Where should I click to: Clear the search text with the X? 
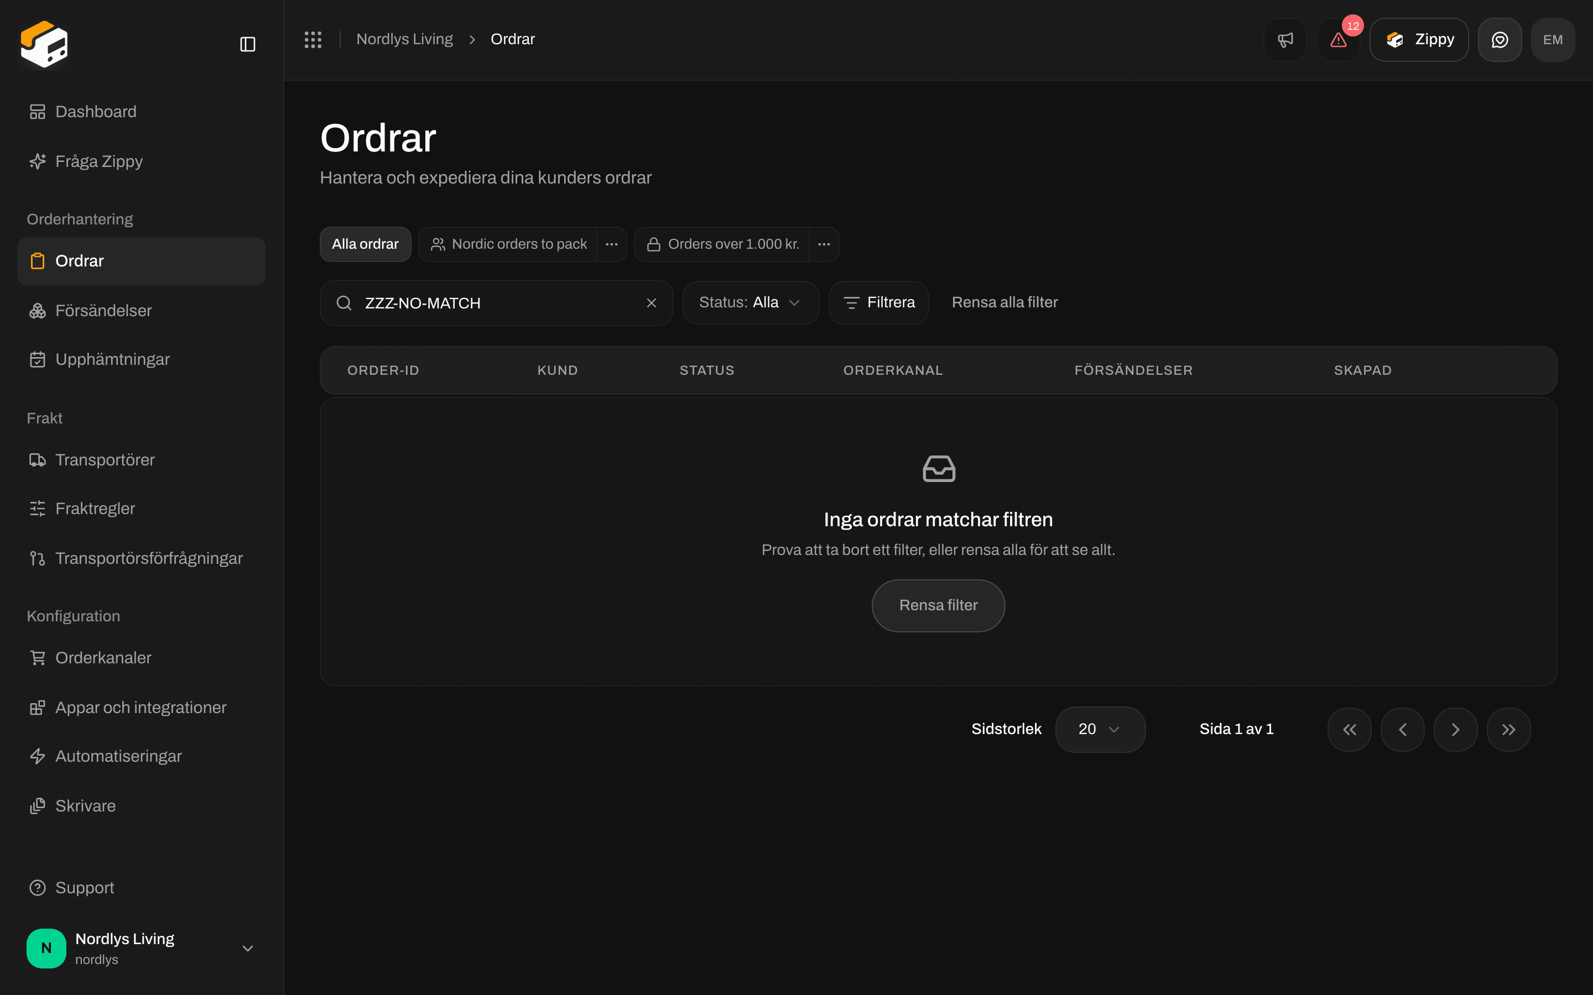652,303
